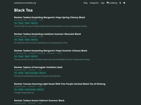Viewport: 141px width, 105px height.
Task: Click the Black Tea page heading
Action: coord(23,10)
